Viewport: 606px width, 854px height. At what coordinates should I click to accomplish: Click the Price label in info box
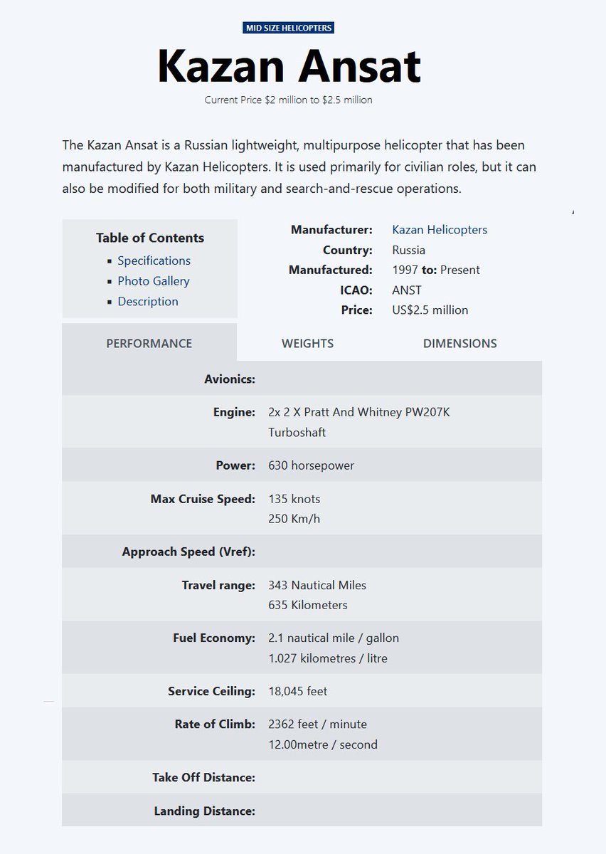coord(357,310)
